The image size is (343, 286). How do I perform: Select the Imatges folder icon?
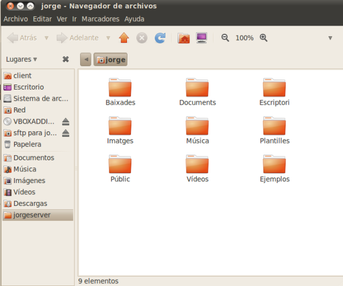click(x=120, y=126)
